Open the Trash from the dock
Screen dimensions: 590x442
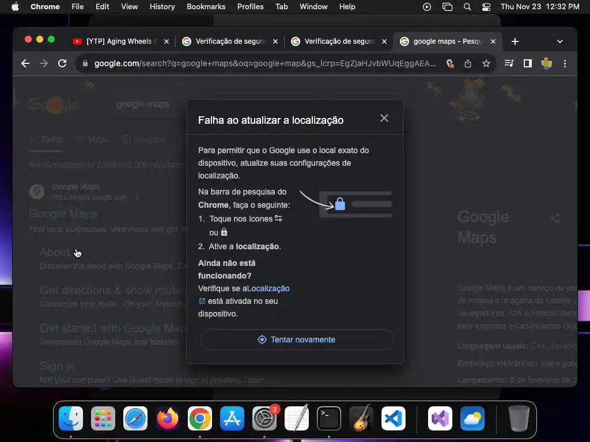coord(519,418)
